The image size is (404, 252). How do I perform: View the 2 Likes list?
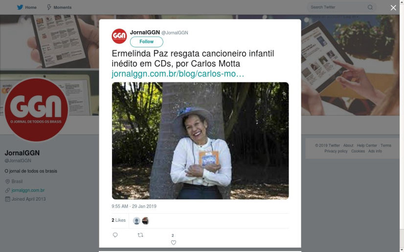click(x=118, y=220)
